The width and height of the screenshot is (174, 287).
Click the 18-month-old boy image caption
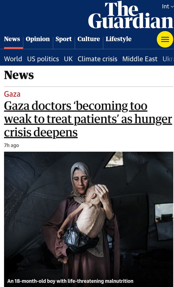pyautogui.click(x=70, y=281)
